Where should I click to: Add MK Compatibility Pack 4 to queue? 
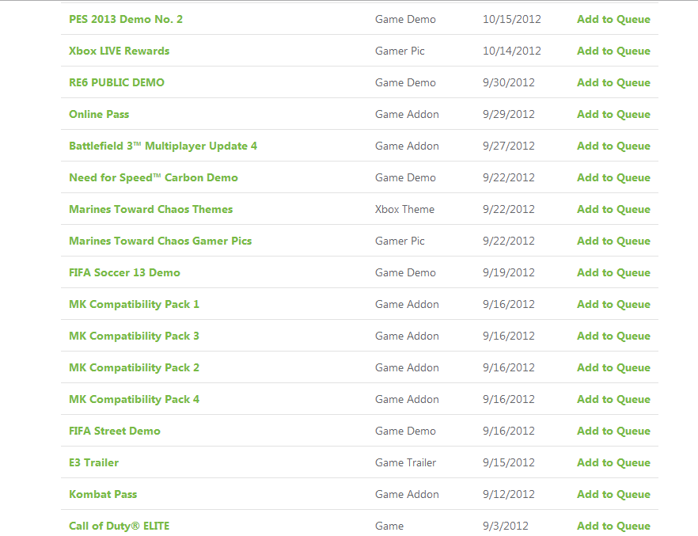pyautogui.click(x=613, y=399)
